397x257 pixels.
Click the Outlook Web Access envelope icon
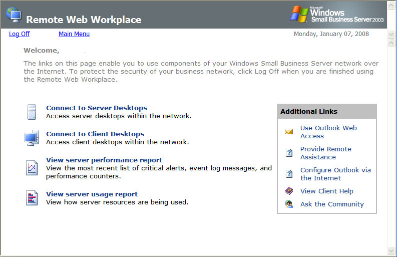[x=289, y=132]
